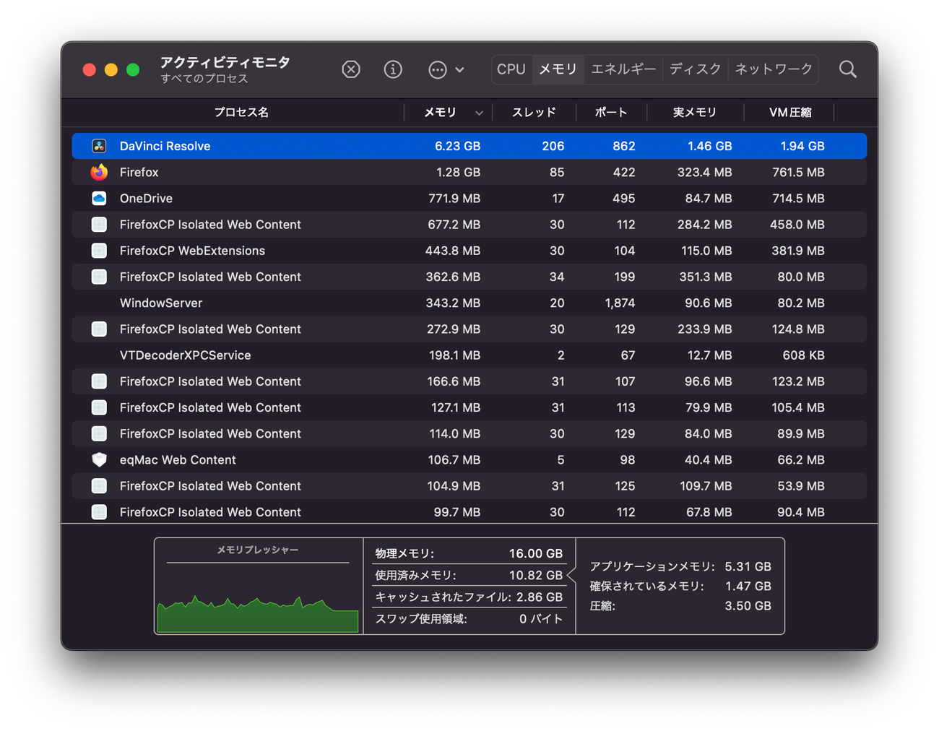Click the search magnifier icon

point(847,69)
